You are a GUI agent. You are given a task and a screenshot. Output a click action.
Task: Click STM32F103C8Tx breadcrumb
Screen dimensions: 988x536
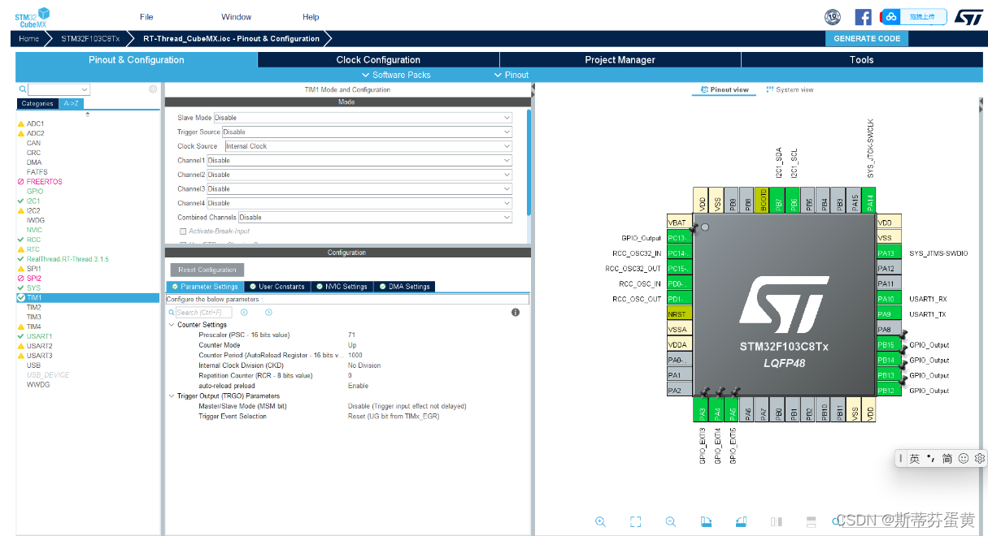click(90, 38)
